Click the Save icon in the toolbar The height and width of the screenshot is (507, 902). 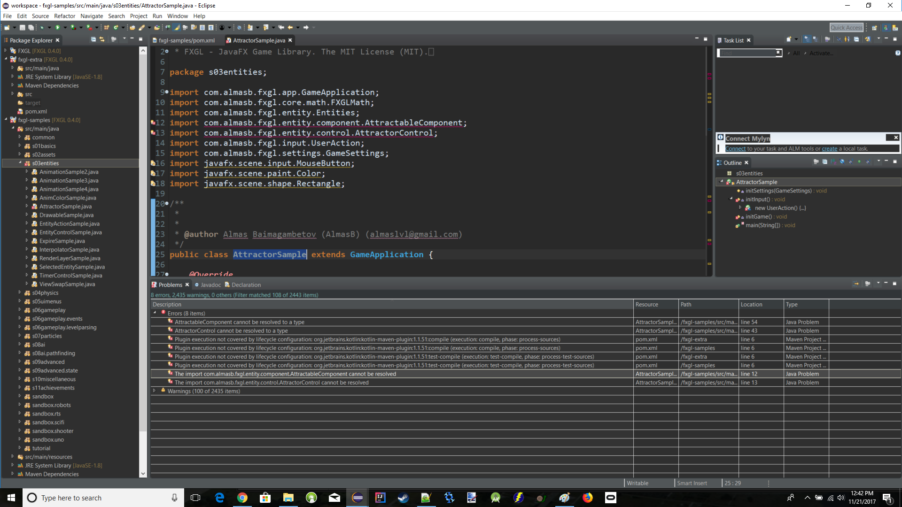22,27
